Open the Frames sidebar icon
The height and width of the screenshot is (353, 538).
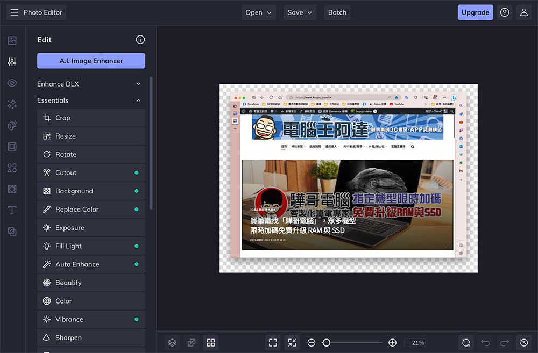click(12, 147)
